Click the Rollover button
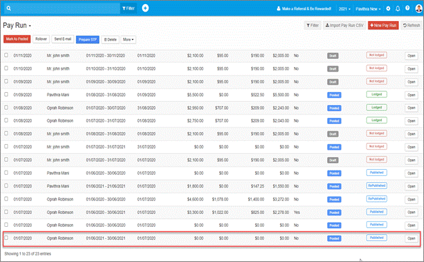The image size is (424, 262). pyautogui.click(x=41, y=39)
